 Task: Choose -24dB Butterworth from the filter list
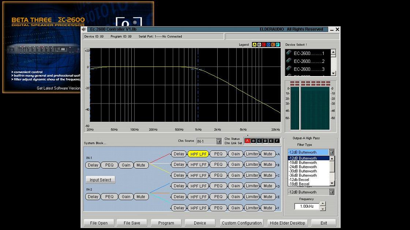pos(309,167)
